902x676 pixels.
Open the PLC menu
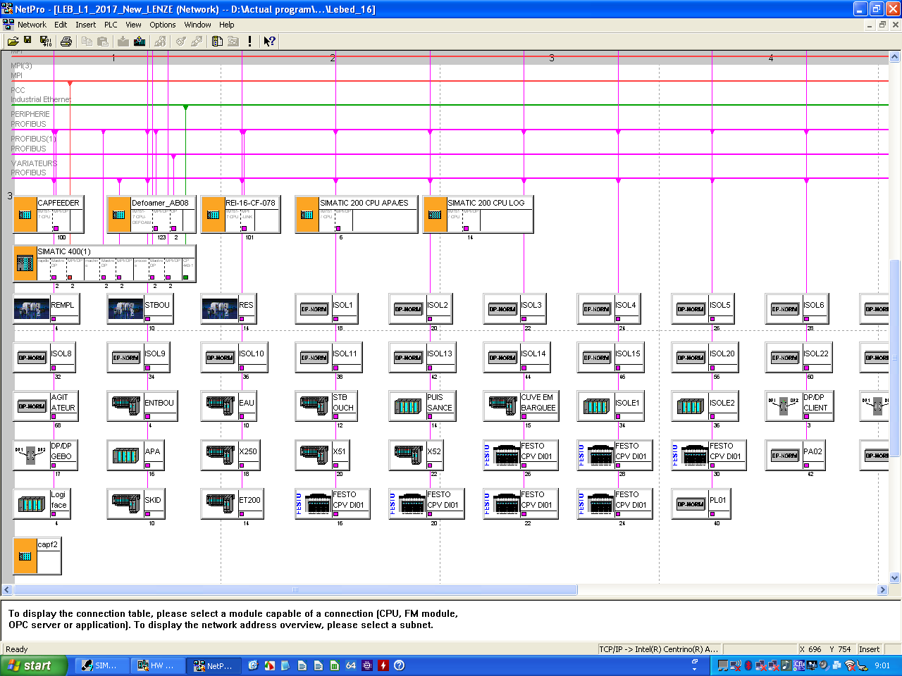pos(111,25)
